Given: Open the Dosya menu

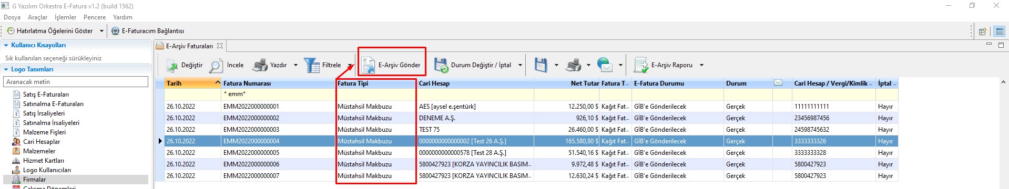Looking at the screenshot, I should [x=12, y=17].
